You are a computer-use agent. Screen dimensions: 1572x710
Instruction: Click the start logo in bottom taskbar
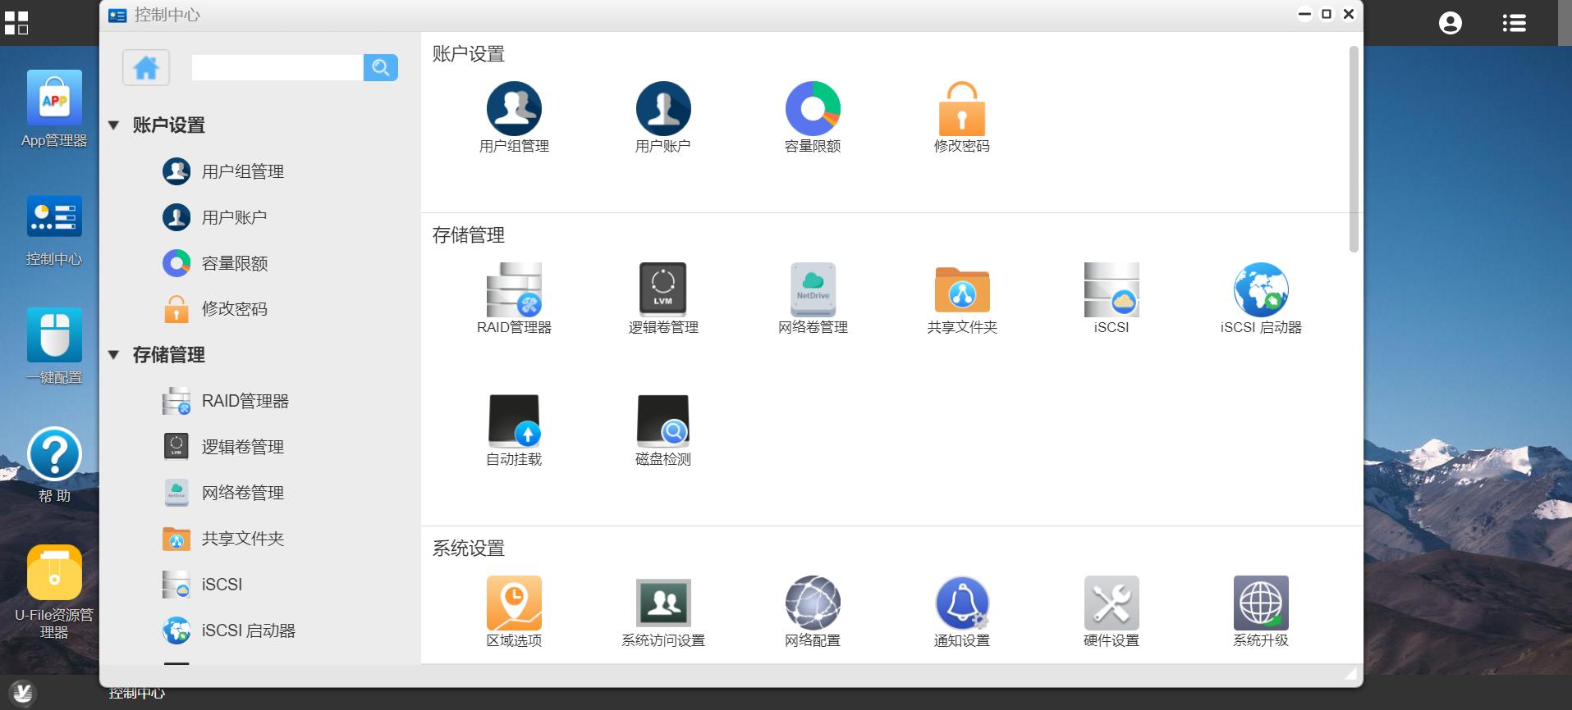[23, 694]
